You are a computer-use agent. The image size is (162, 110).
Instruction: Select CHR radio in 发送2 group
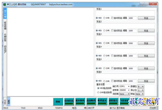104,30
